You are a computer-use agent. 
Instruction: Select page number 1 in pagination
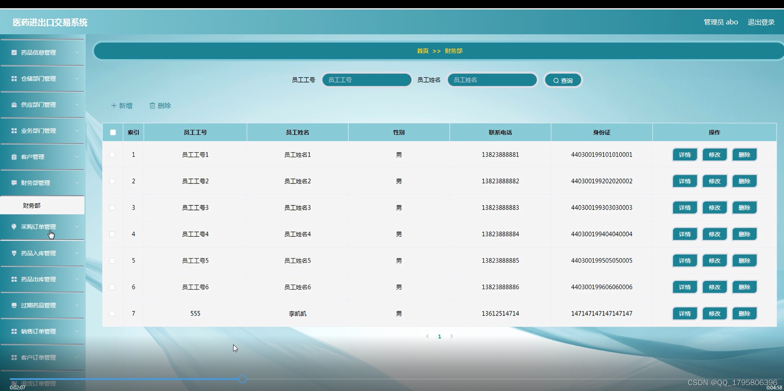click(x=439, y=337)
